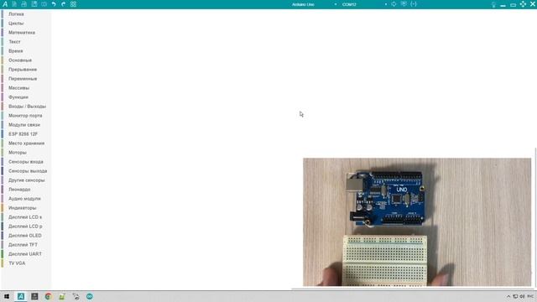Select the Другие сенсоры category
Viewport: 537px width, 302px height.
coord(26,180)
